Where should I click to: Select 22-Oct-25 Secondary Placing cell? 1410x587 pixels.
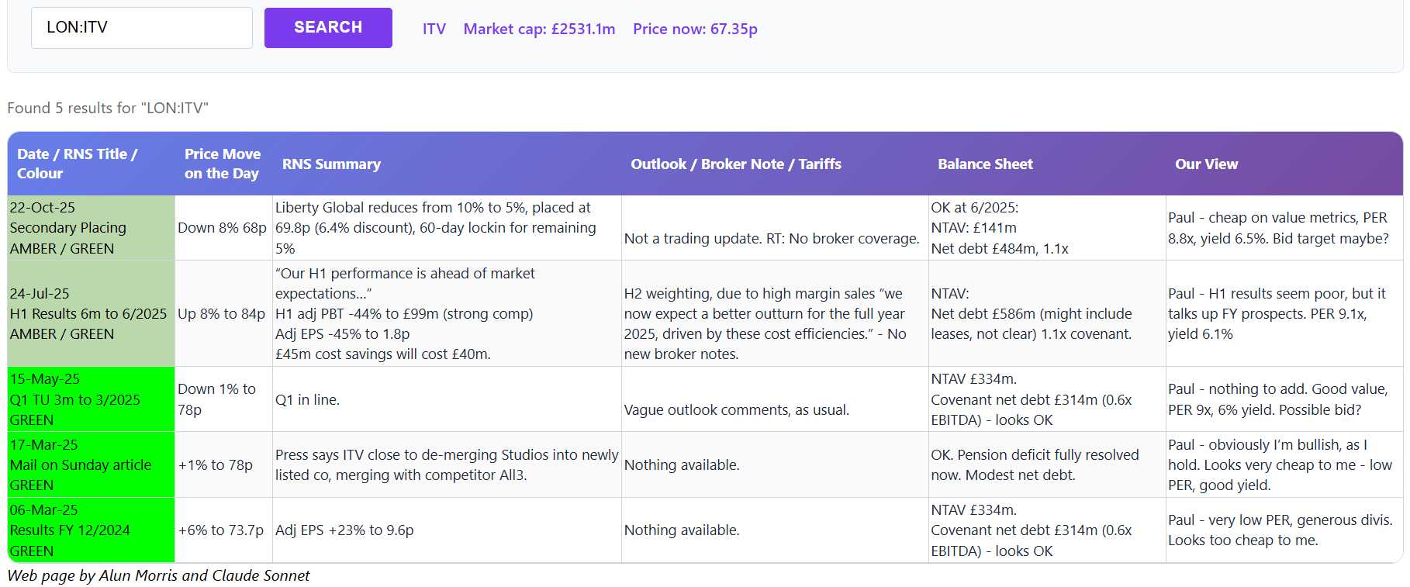point(92,228)
